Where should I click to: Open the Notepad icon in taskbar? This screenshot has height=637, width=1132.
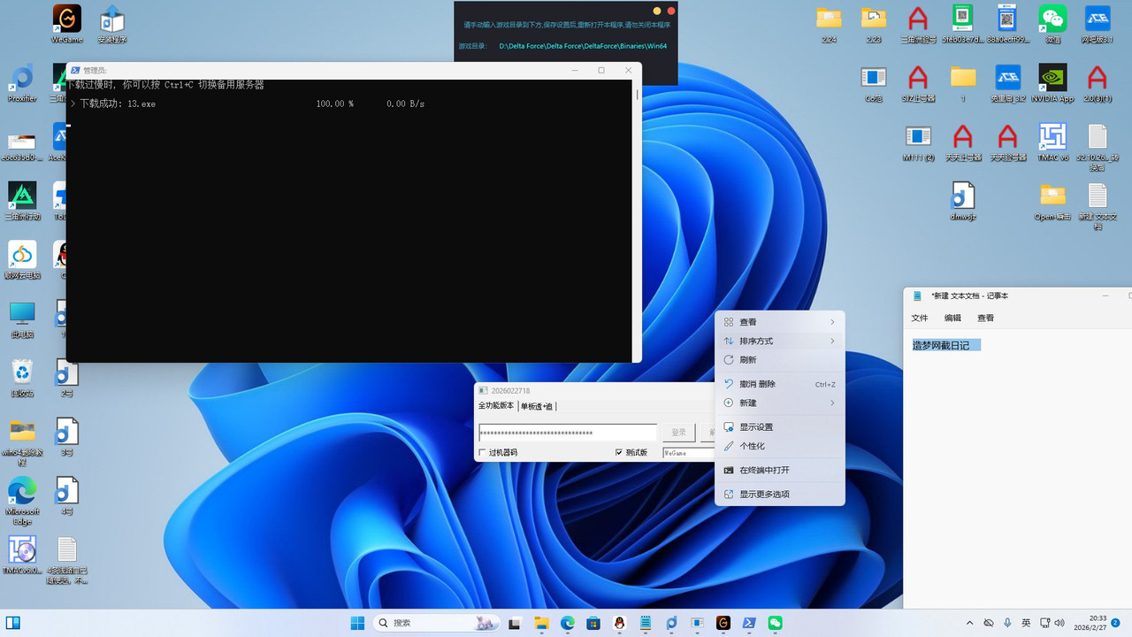pyautogui.click(x=646, y=623)
